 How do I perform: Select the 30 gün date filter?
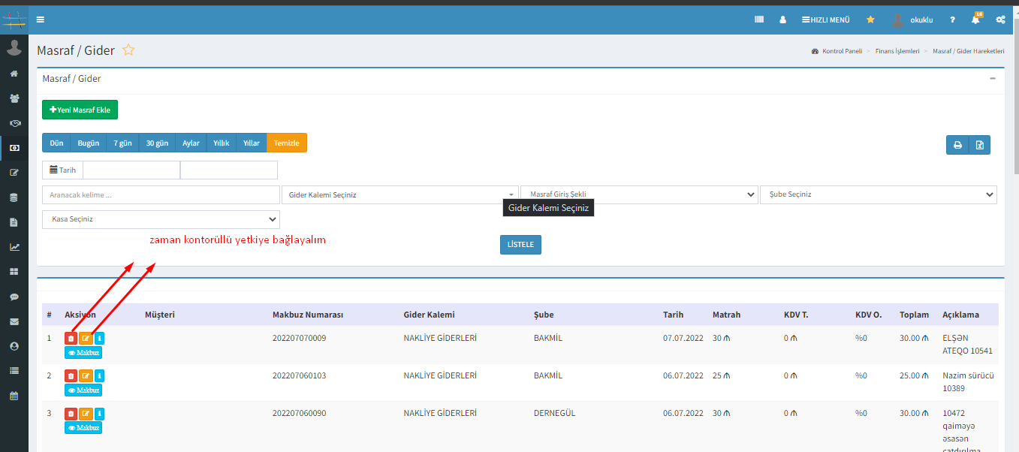tap(157, 143)
